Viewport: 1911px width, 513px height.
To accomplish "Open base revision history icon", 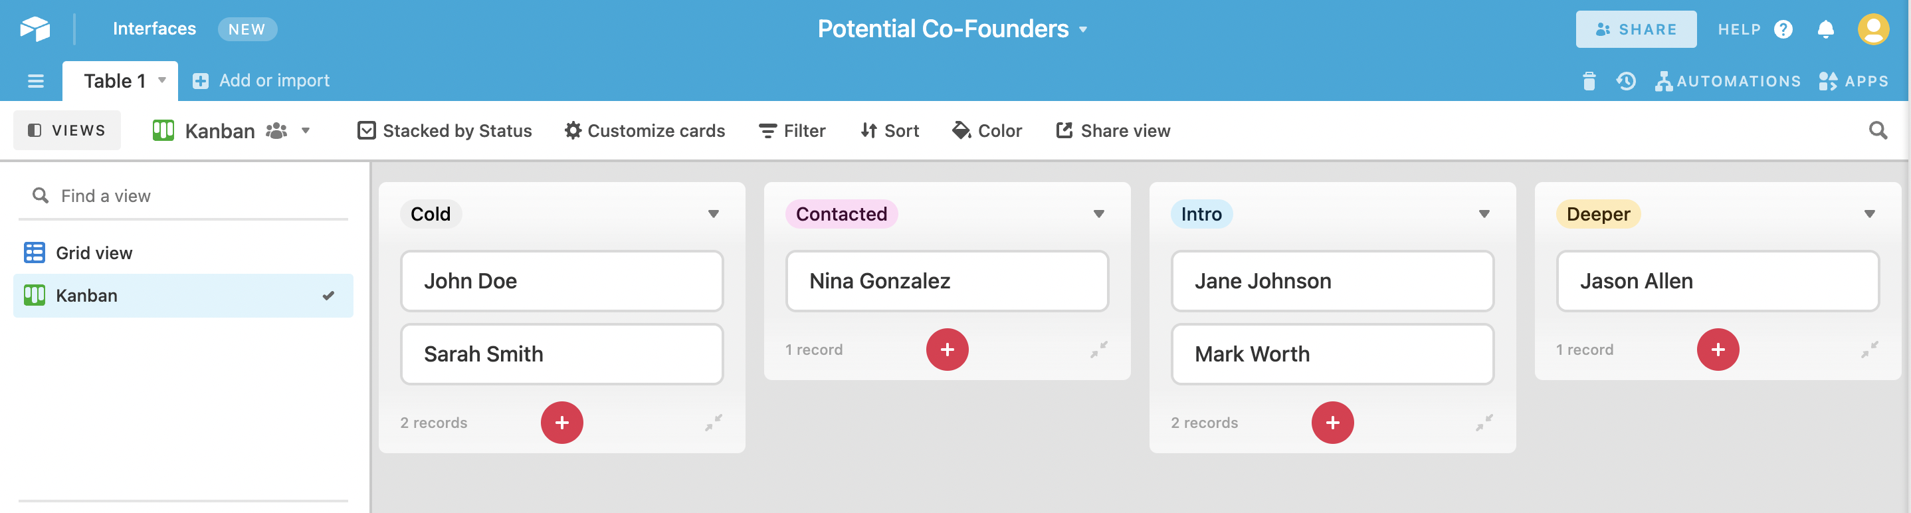I will click(1625, 81).
